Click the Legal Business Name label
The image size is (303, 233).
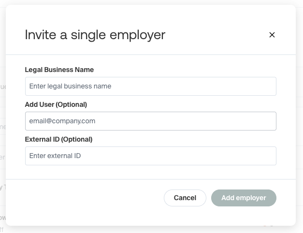click(59, 70)
